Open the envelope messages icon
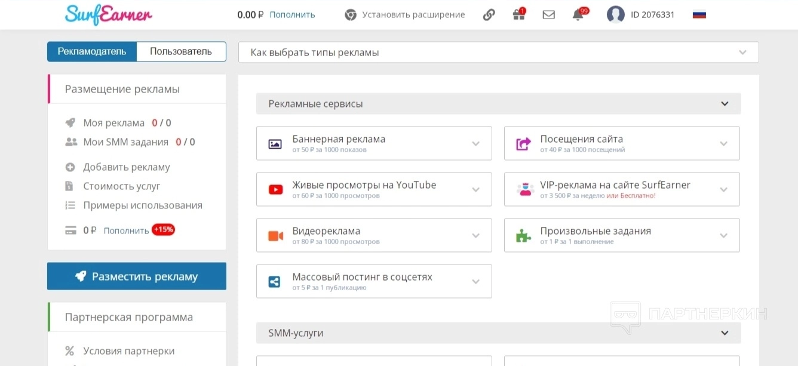Viewport: 798px width, 366px height. pos(549,15)
